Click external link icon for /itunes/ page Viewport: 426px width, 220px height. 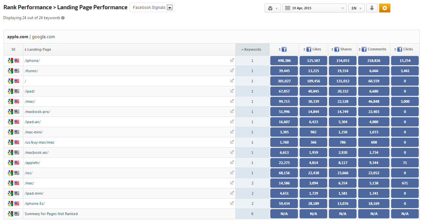pos(232,70)
